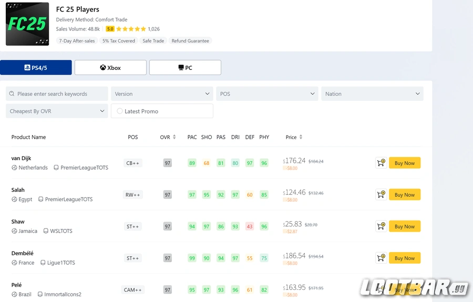This screenshot has width=473, height=302.
Task: Open the Nation filter dropdown
Action: (372, 94)
